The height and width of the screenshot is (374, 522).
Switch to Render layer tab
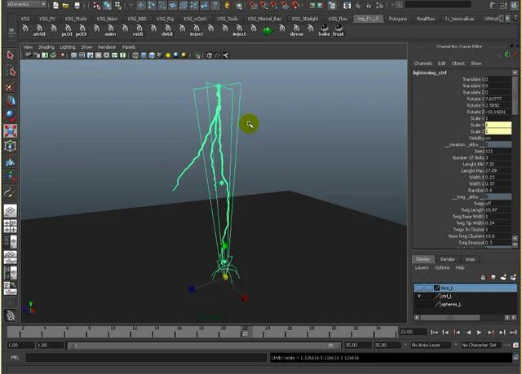[448, 259]
